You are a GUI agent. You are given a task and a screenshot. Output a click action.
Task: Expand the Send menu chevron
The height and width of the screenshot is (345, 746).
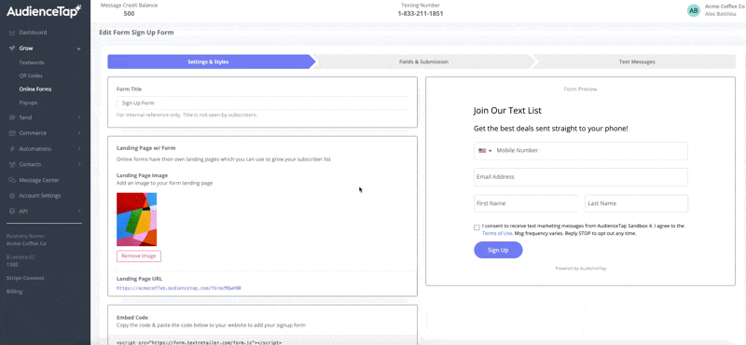[x=79, y=117]
